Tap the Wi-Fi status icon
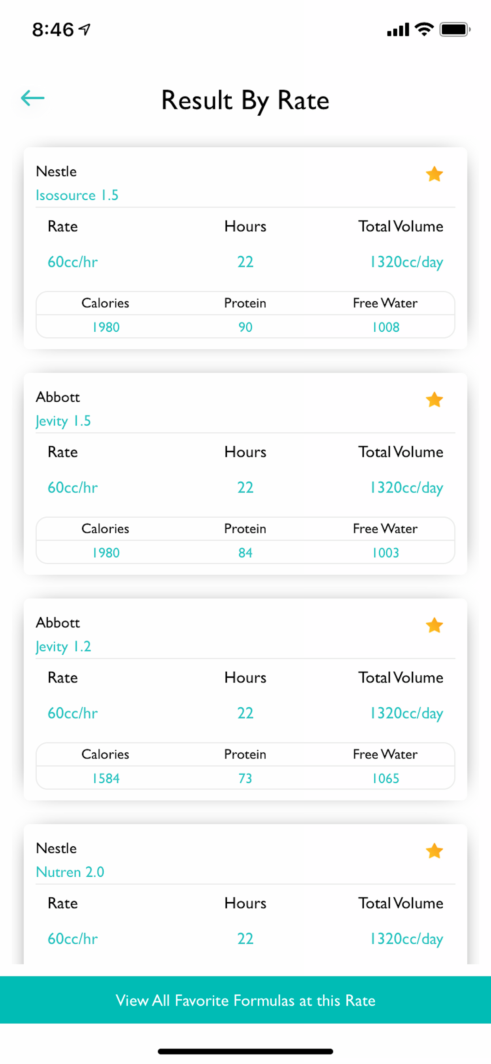 [424, 29]
